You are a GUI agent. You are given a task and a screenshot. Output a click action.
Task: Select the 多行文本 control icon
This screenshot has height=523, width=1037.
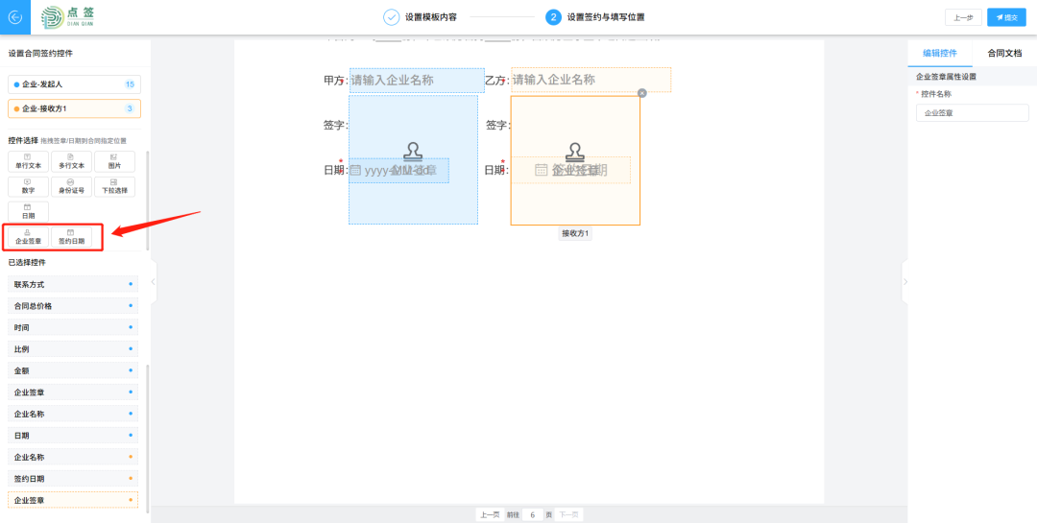(72, 161)
